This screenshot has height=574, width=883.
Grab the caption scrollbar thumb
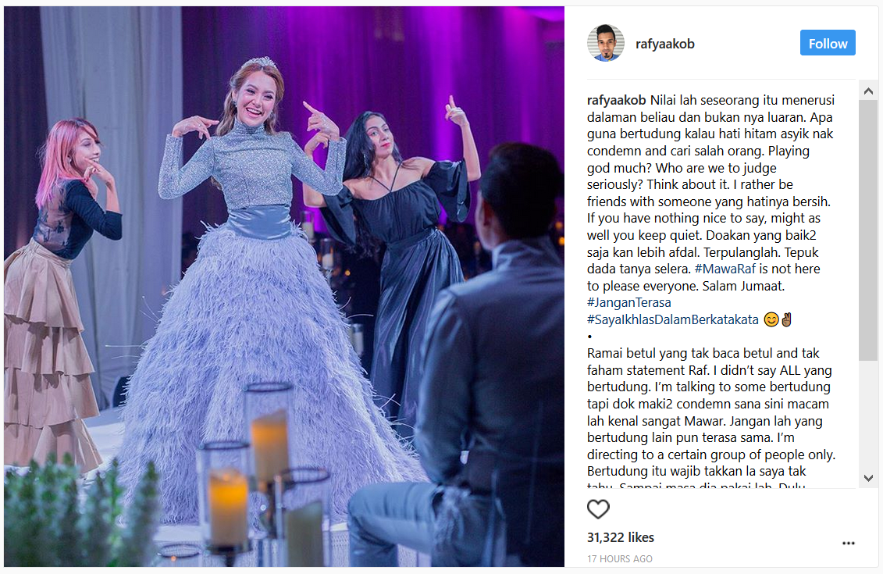868,230
